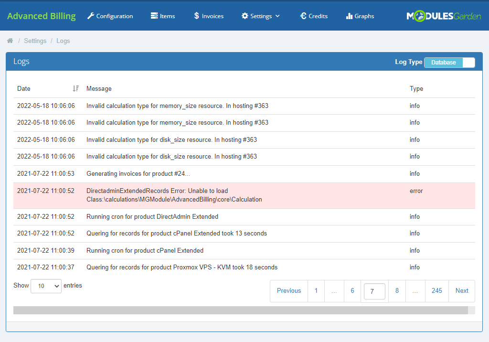Open Graphs via the bar chart icon
The image size is (489, 342).
tap(349, 16)
